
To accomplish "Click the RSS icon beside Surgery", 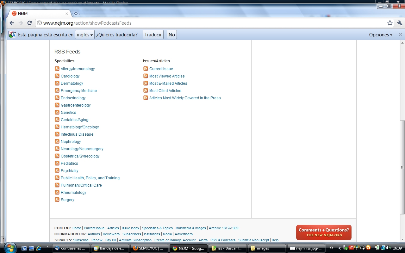I will (x=57, y=200).
